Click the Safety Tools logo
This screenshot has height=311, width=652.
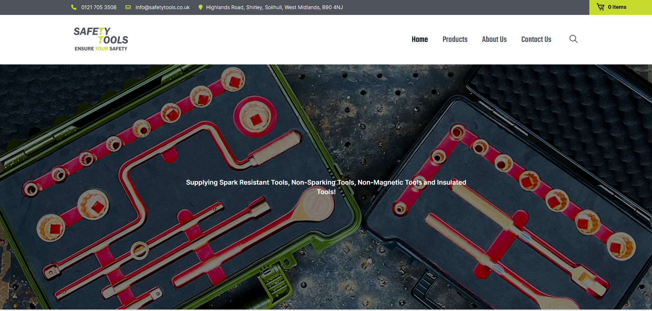(101, 39)
